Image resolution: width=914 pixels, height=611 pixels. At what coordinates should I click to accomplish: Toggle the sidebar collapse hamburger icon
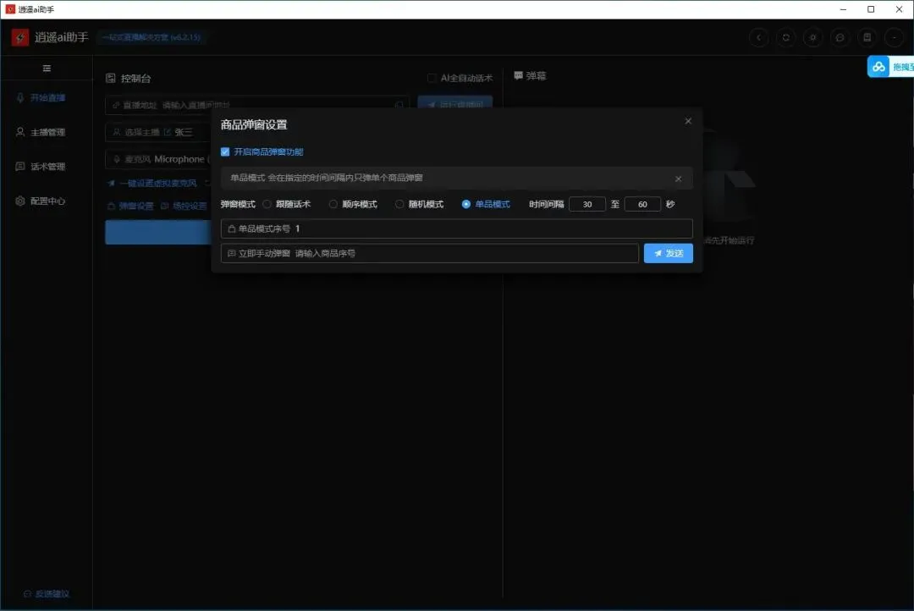tap(47, 69)
